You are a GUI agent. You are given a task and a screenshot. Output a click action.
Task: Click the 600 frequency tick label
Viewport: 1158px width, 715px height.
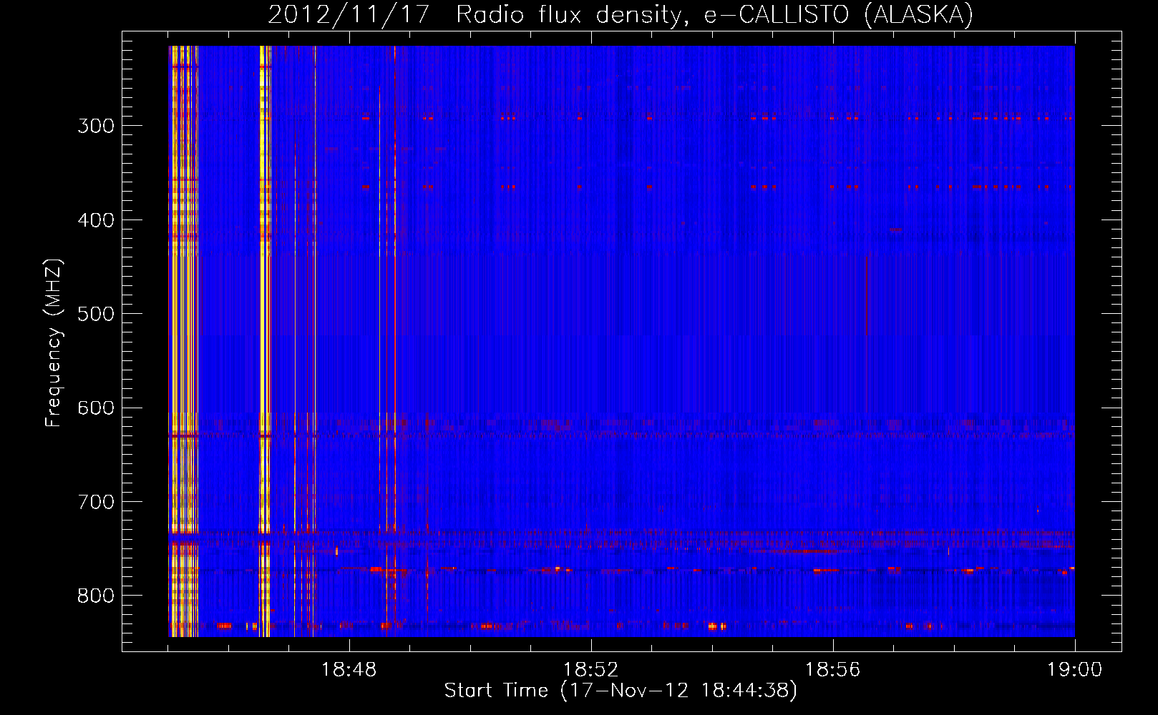coord(96,408)
